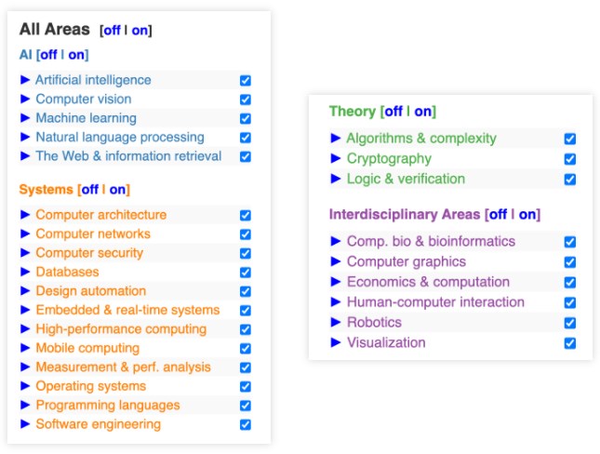The width and height of the screenshot is (600, 454).
Task: Expand the Computer vision disclosure triangle
Action: point(25,100)
